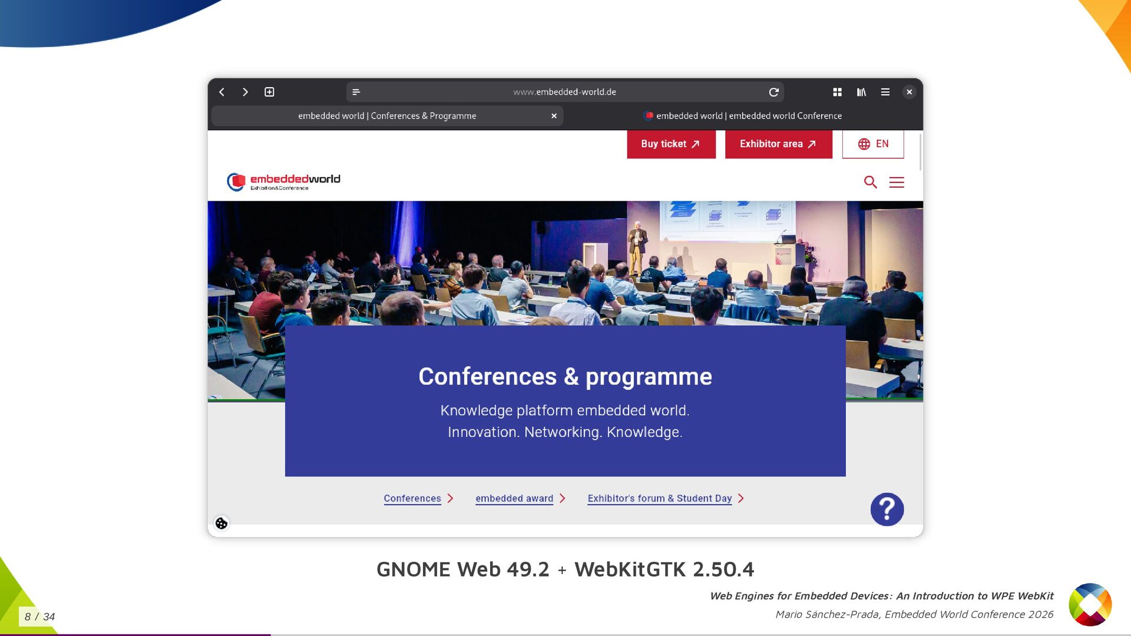Click the Exhibitor area button
This screenshot has height=636, width=1131.
tap(778, 144)
